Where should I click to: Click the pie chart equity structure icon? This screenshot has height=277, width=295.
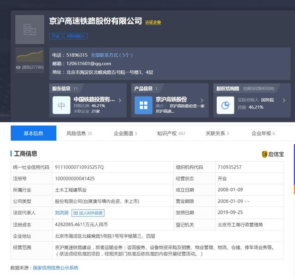click(x=225, y=105)
